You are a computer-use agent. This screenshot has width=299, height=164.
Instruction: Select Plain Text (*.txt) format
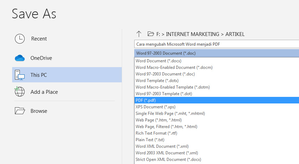pos(217,140)
